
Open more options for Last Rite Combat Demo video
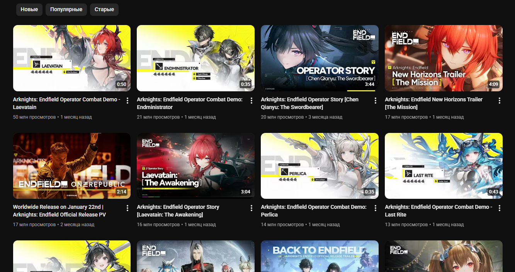[x=500, y=208]
